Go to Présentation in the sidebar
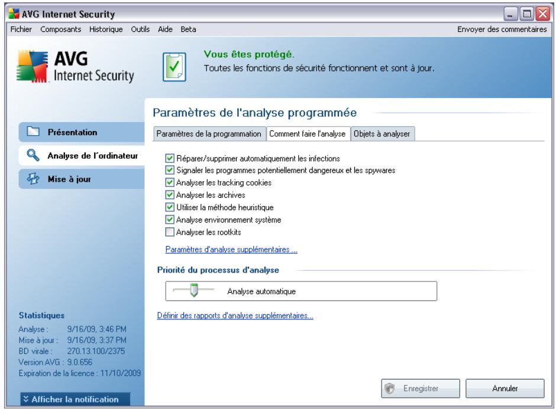The width and height of the screenshot is (556, 409). point(82,132)
